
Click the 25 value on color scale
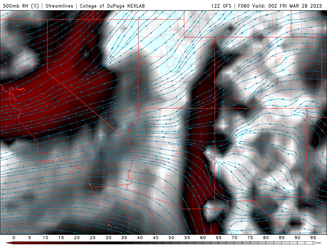[x=92, y=238]
